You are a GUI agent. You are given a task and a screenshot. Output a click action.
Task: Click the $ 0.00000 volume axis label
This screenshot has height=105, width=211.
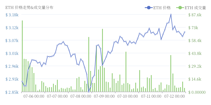click(x=197, y=92)
